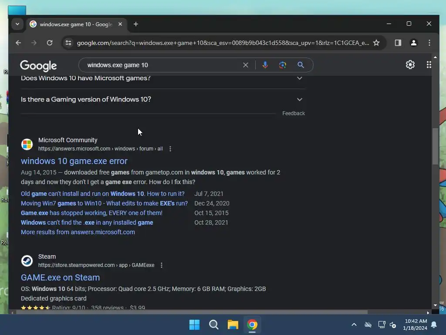Submit search with the magnifier button
This screenshot has height=335, width=446.
click(x=301, y=65)
